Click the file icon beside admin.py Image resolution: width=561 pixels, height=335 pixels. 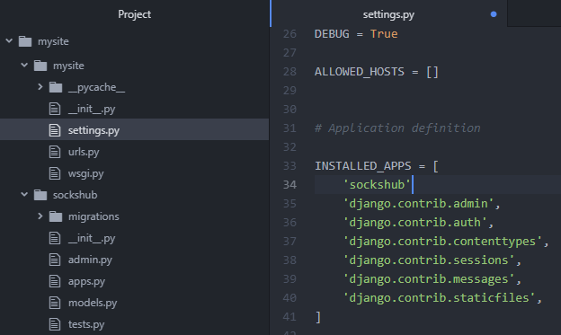(x=55, y=260)
